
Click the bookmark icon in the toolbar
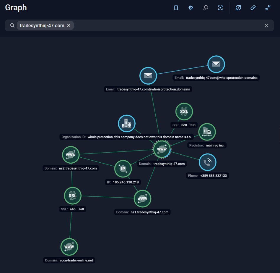[176, 8]
